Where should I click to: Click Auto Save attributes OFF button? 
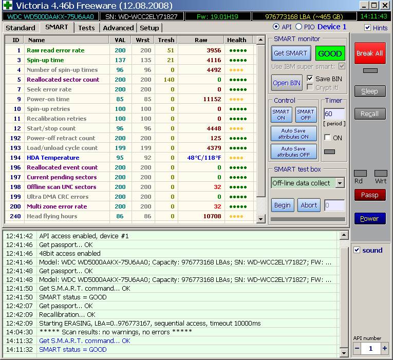tap(293, 152)
